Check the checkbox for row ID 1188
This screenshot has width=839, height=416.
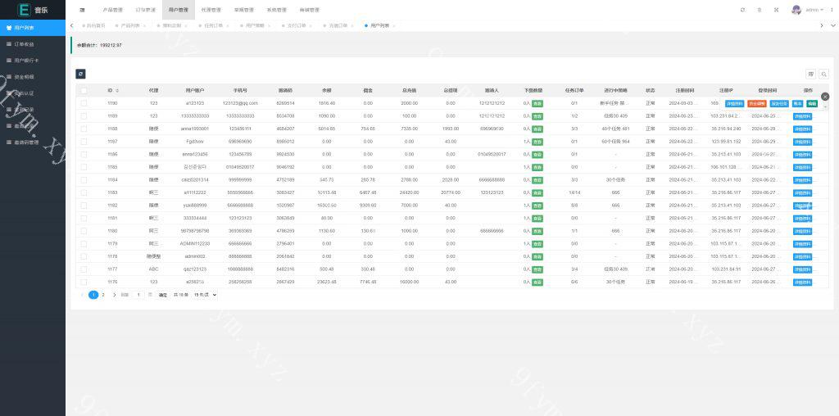tap(84, 129)
